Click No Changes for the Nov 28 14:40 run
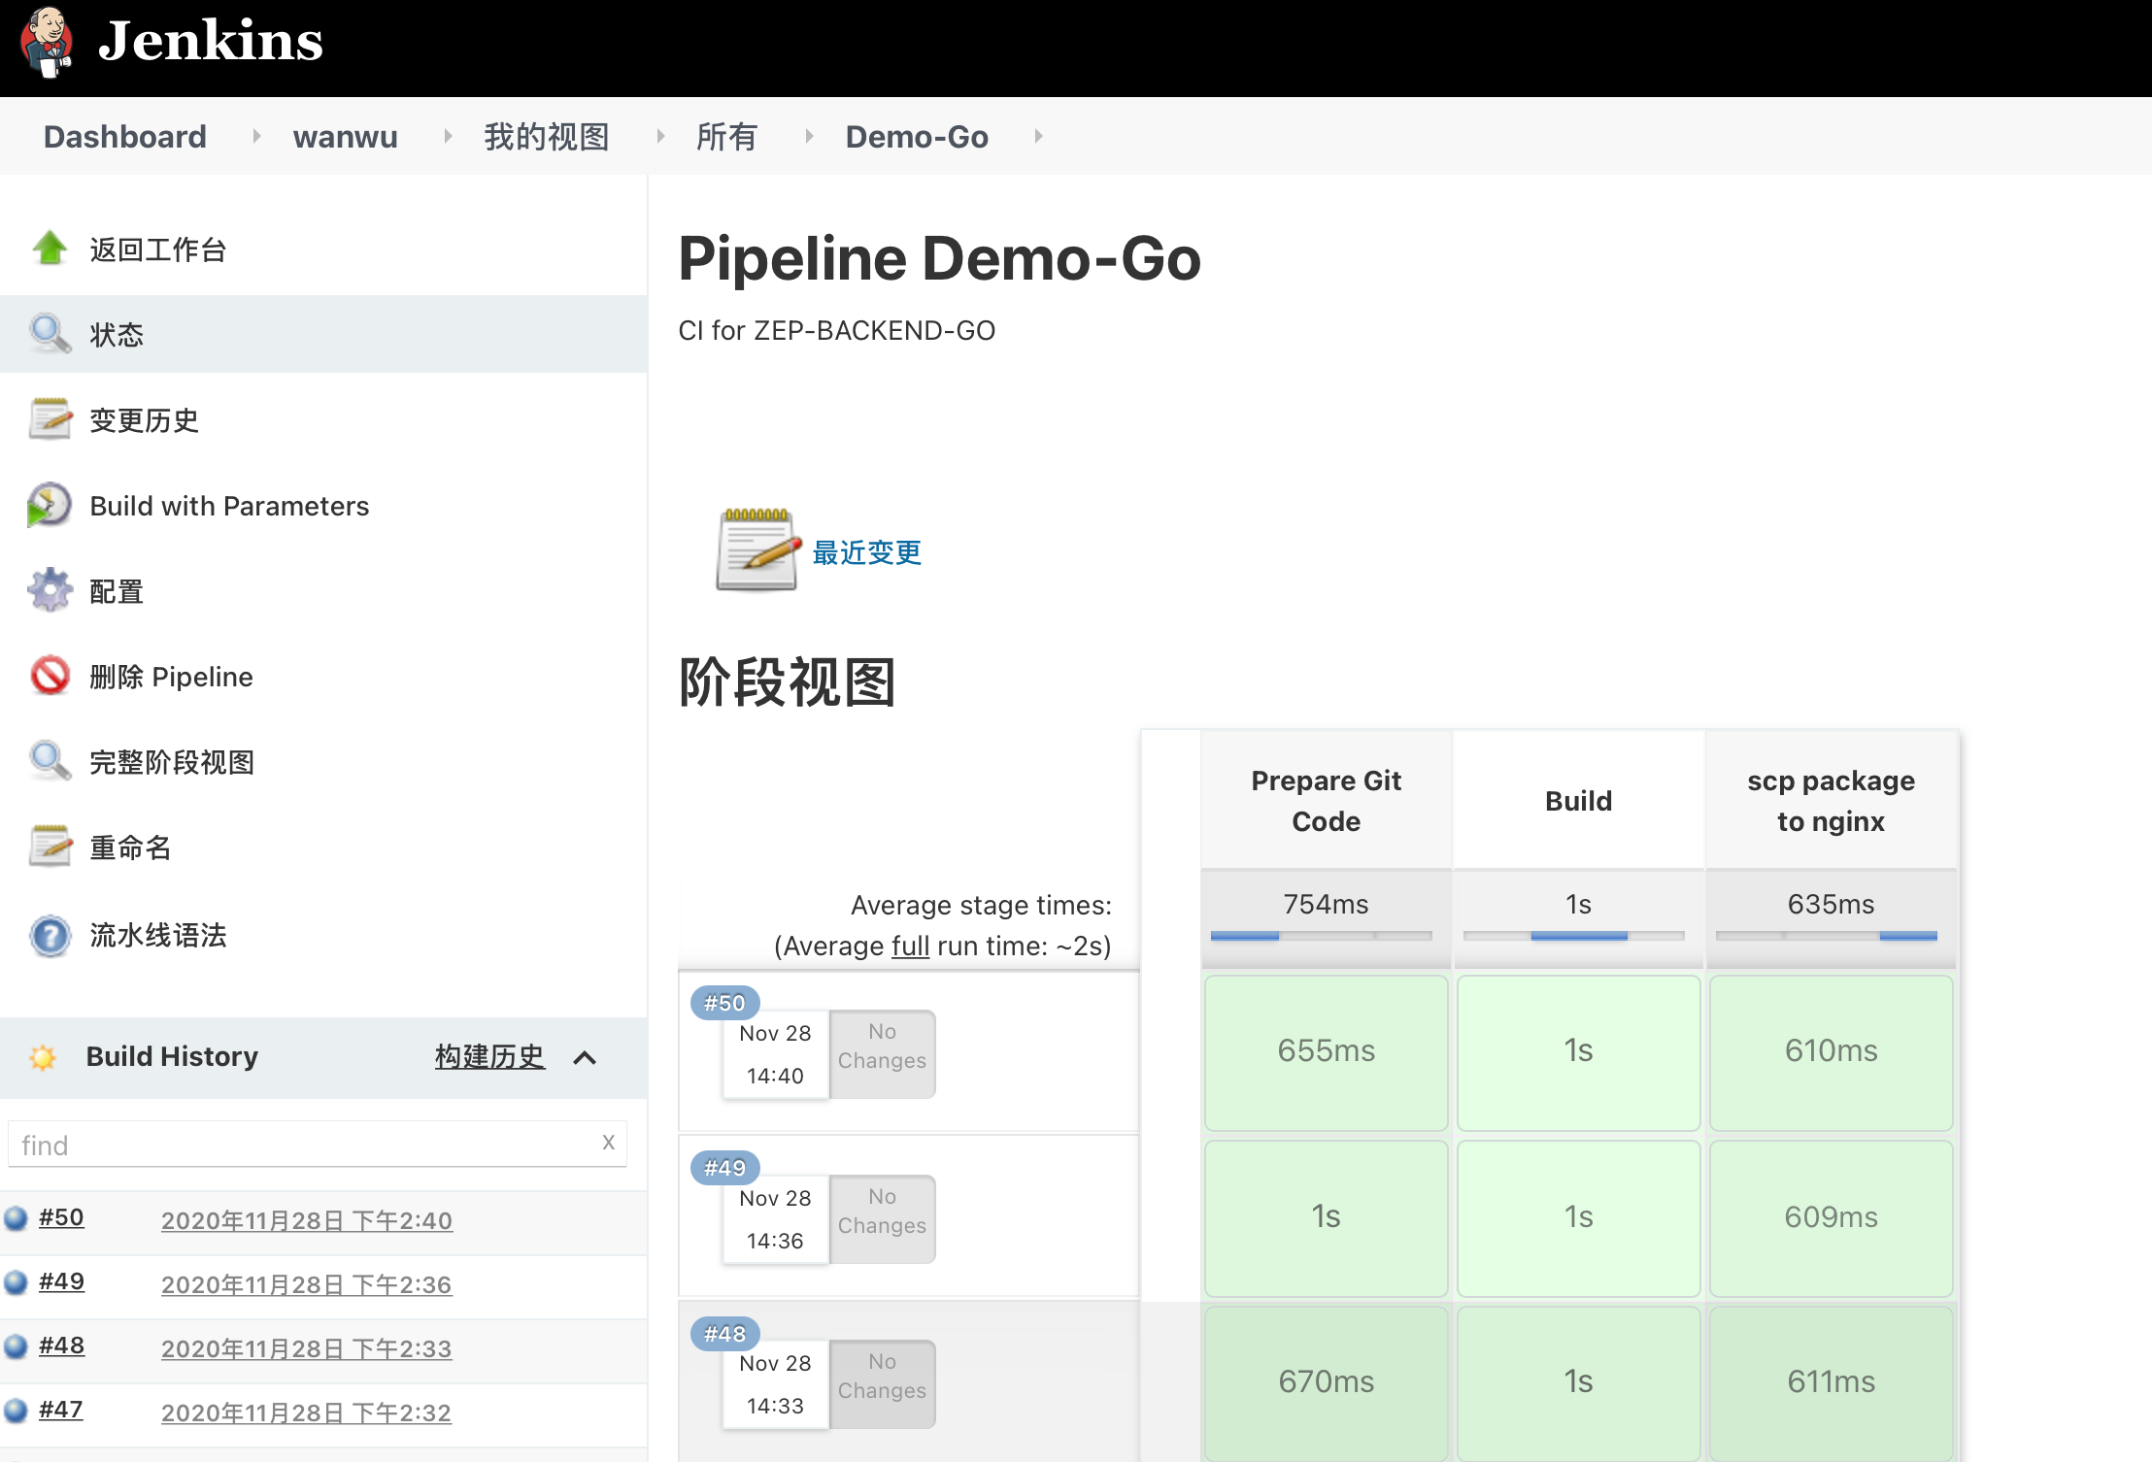2152x1462 pixels. (x=882, y=1054)
